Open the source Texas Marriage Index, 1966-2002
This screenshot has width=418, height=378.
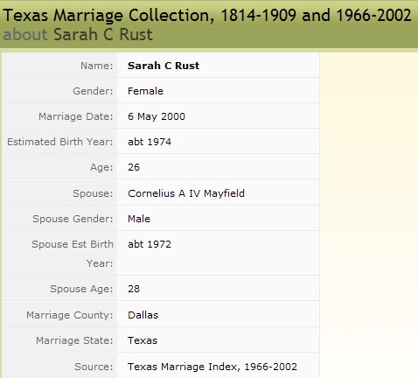click(x=212, y=367)
